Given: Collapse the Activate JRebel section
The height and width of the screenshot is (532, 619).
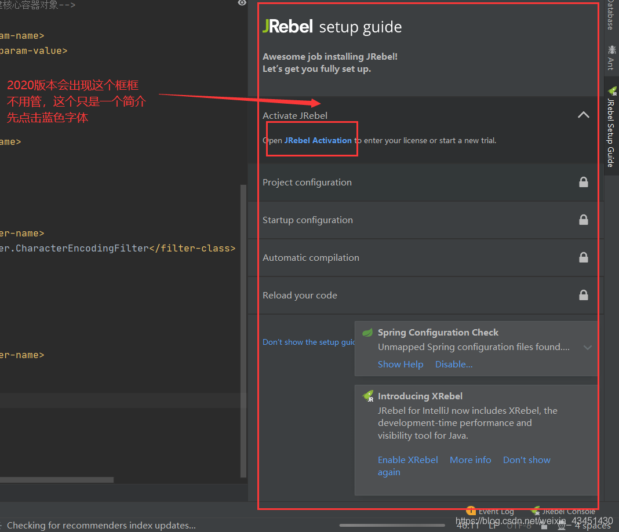Looking at the screenshot, I should pyautogui.click(x=583, y=115).
